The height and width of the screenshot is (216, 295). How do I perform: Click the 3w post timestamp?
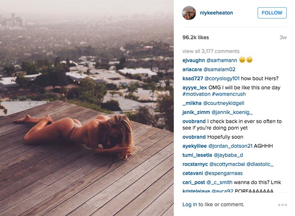pyautogui.click(x=283, y=37)
